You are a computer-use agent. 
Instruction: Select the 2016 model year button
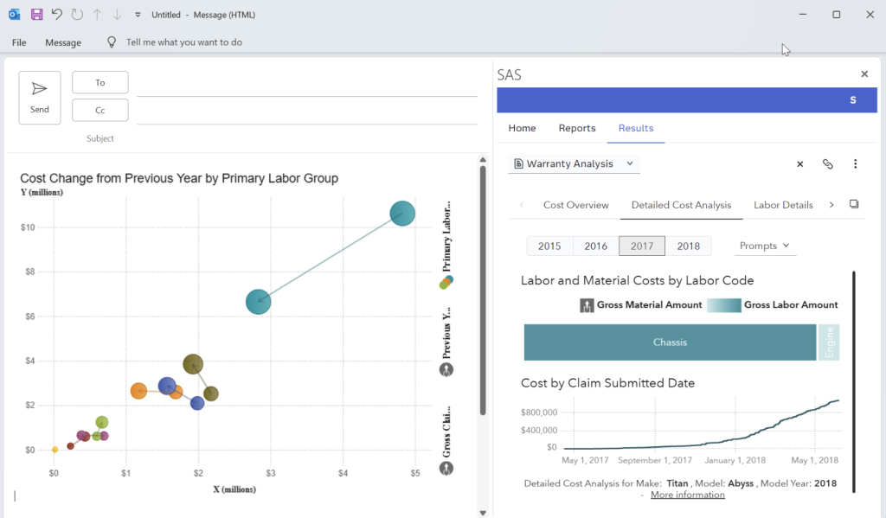tap(596, 246)
